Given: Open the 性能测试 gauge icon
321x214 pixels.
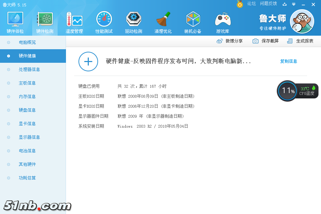Looking at the screenshot, I should [x=104, y=20].
